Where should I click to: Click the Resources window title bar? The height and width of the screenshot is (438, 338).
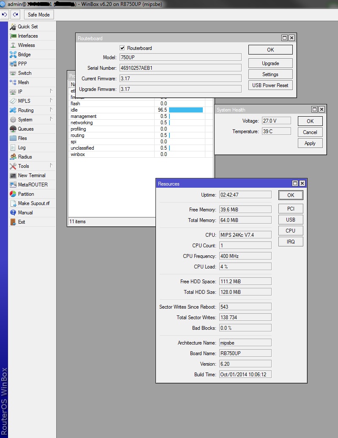[223, 183]
